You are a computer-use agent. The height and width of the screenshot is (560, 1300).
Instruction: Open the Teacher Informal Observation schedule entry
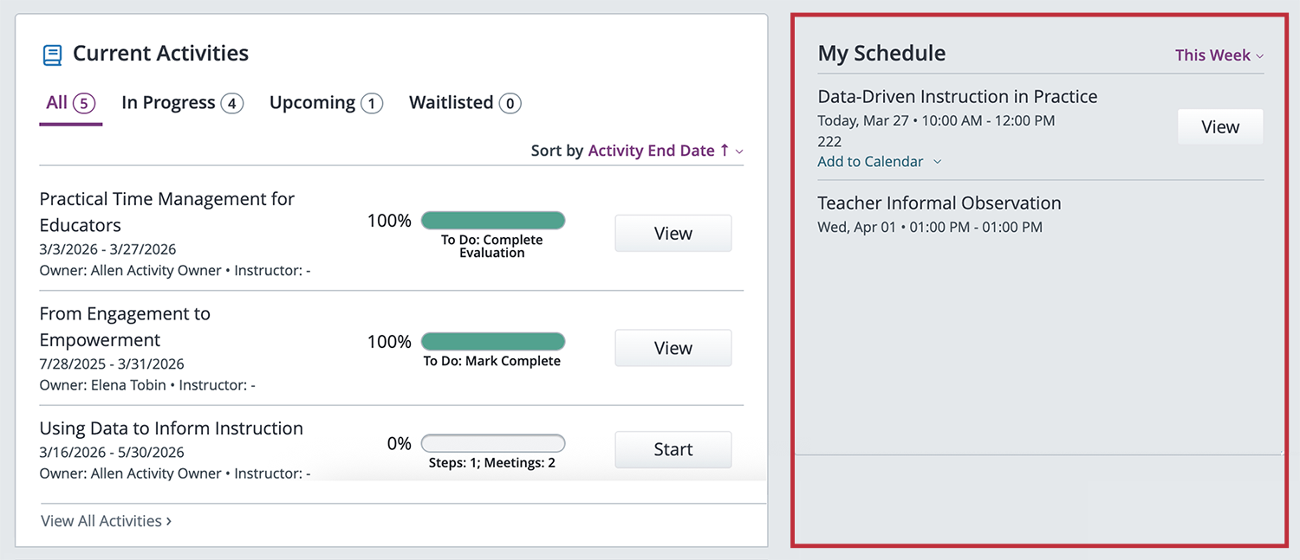939,203
